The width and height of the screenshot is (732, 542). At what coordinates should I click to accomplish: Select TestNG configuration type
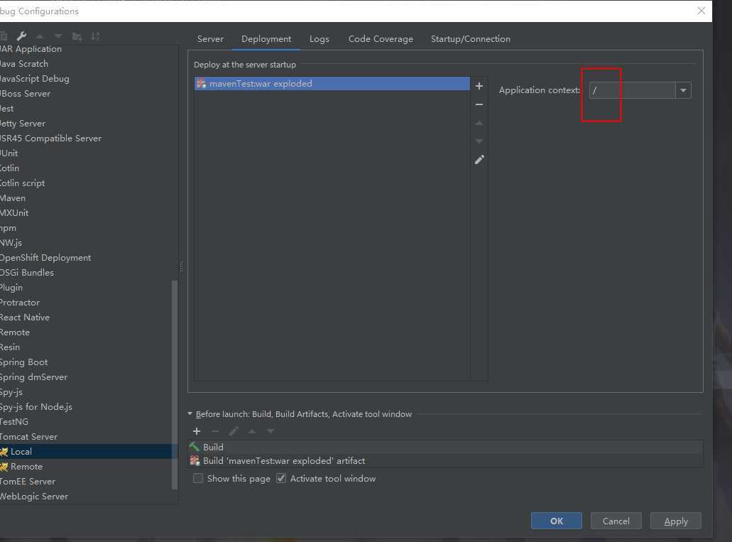tap(14, 422)
